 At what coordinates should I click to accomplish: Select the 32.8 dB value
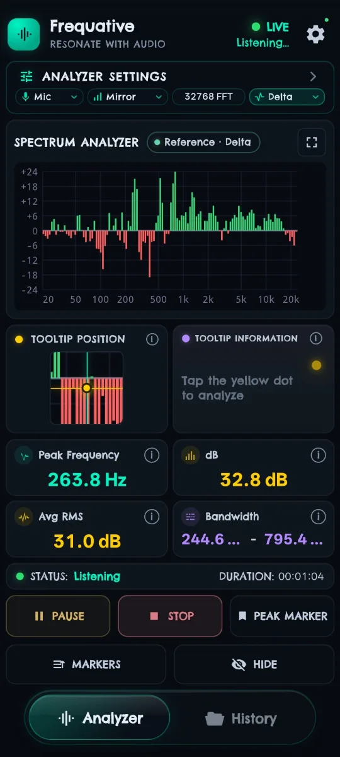point(254,480)
